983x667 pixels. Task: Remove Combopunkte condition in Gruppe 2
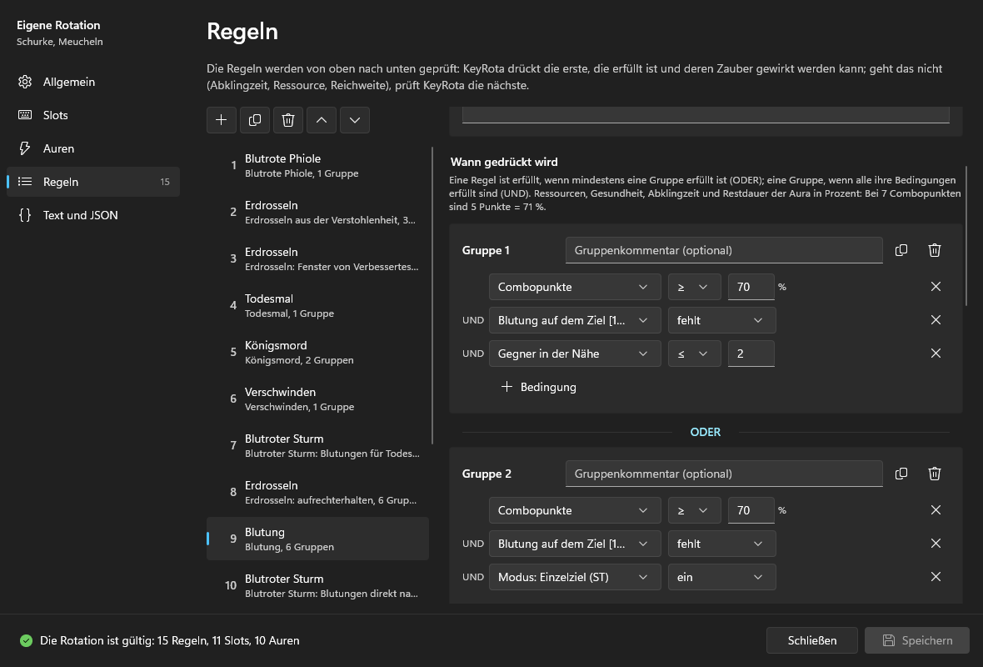(x=936, y=510)
